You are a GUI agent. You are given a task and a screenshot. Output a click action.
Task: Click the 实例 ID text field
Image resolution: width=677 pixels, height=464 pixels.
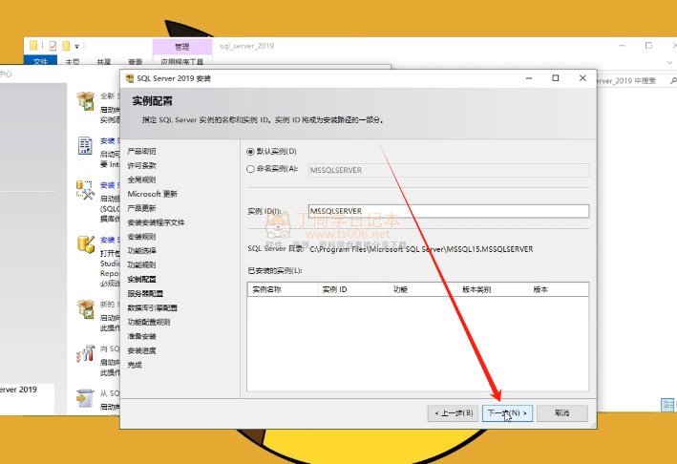click(449, 211)
